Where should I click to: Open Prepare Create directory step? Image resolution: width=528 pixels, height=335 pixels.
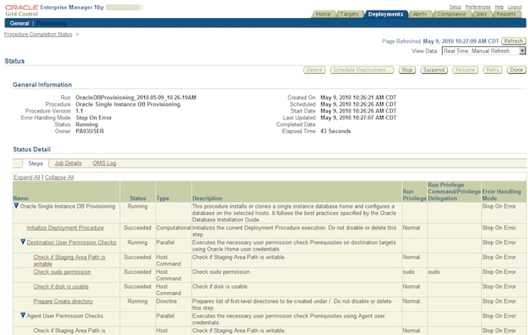pyautogui.click(x=63, y=301)
